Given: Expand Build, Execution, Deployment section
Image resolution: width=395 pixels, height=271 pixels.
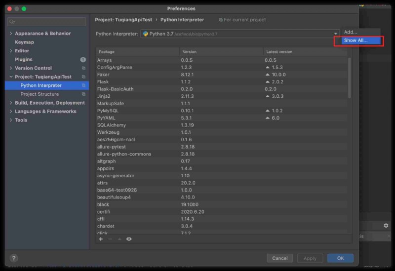Looking at the screenshot, I should (11, 103).
